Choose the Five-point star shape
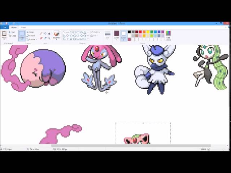Viewport: 231px width, 173px height. (x=71, y=39)
